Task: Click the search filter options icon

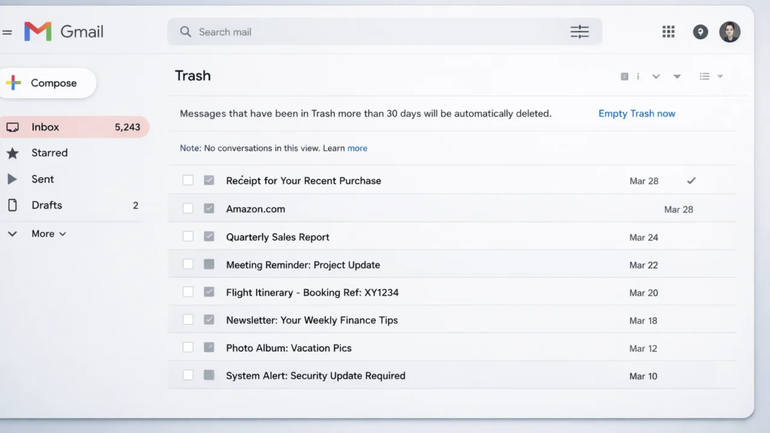Action: (579, 32)
